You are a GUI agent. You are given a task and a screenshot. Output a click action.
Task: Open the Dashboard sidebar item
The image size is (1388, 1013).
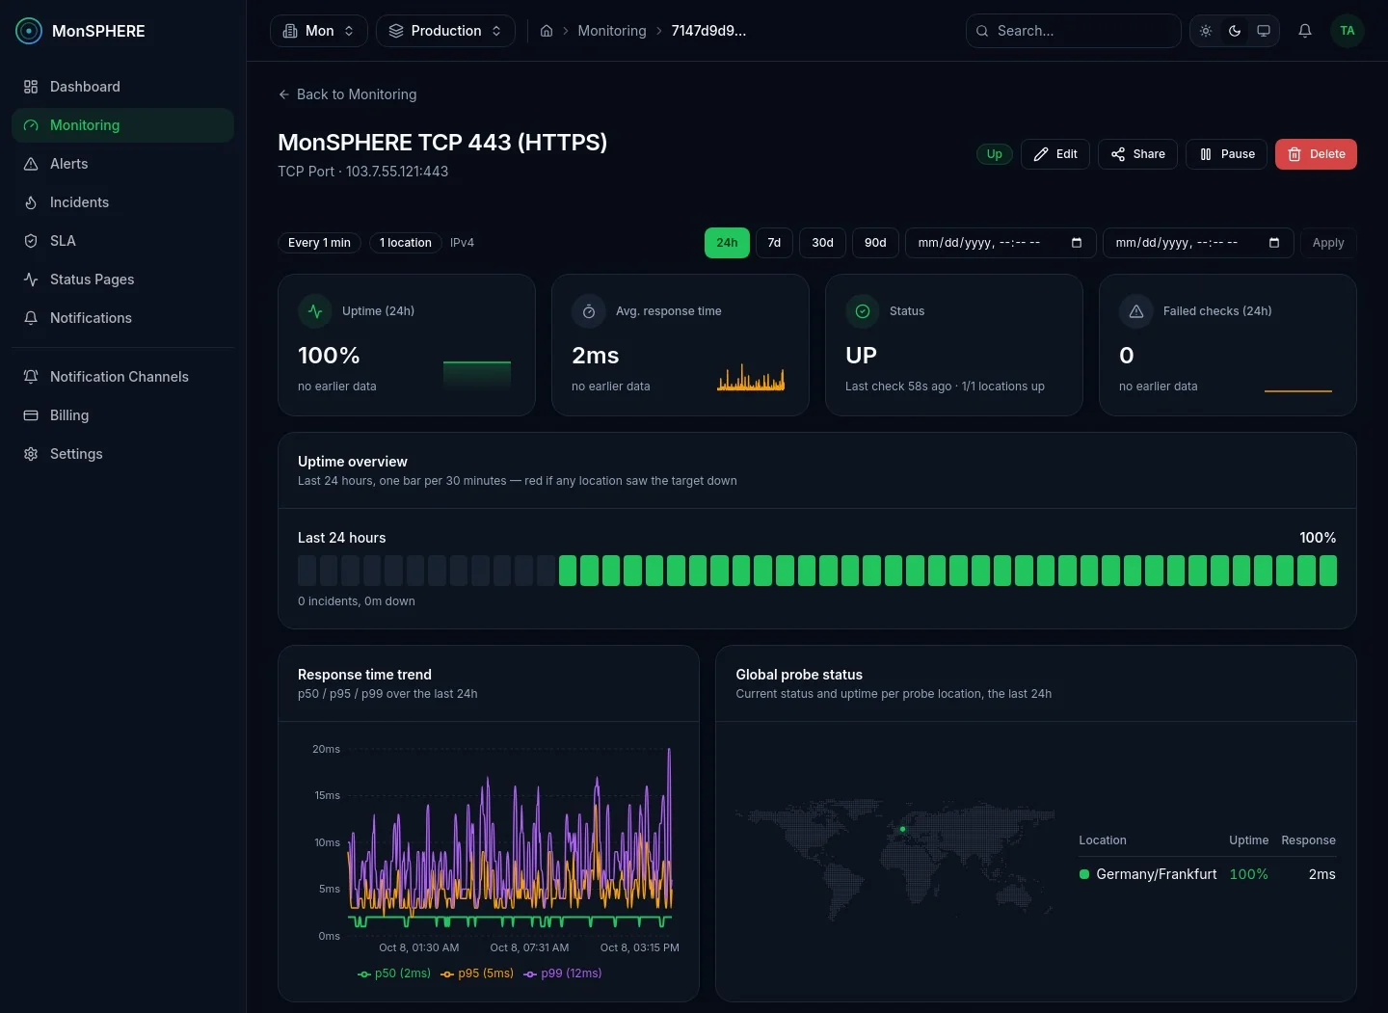(x=122, y=87)
